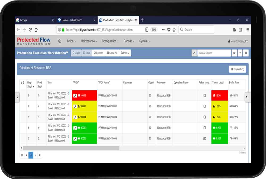Click the Undo button
Image resolution: width=266 pixels, height=179 pixels.
point(76,53)
